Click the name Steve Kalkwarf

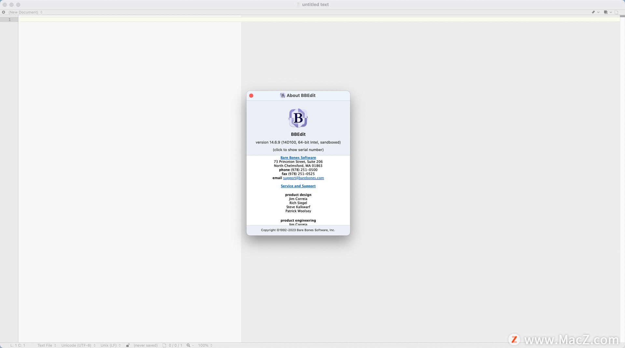coord(298,207)
